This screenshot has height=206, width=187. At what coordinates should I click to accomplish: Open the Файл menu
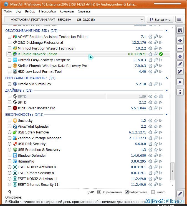8,11
